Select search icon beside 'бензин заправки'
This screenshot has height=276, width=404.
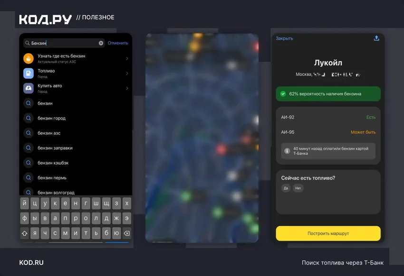click(29, 148)
